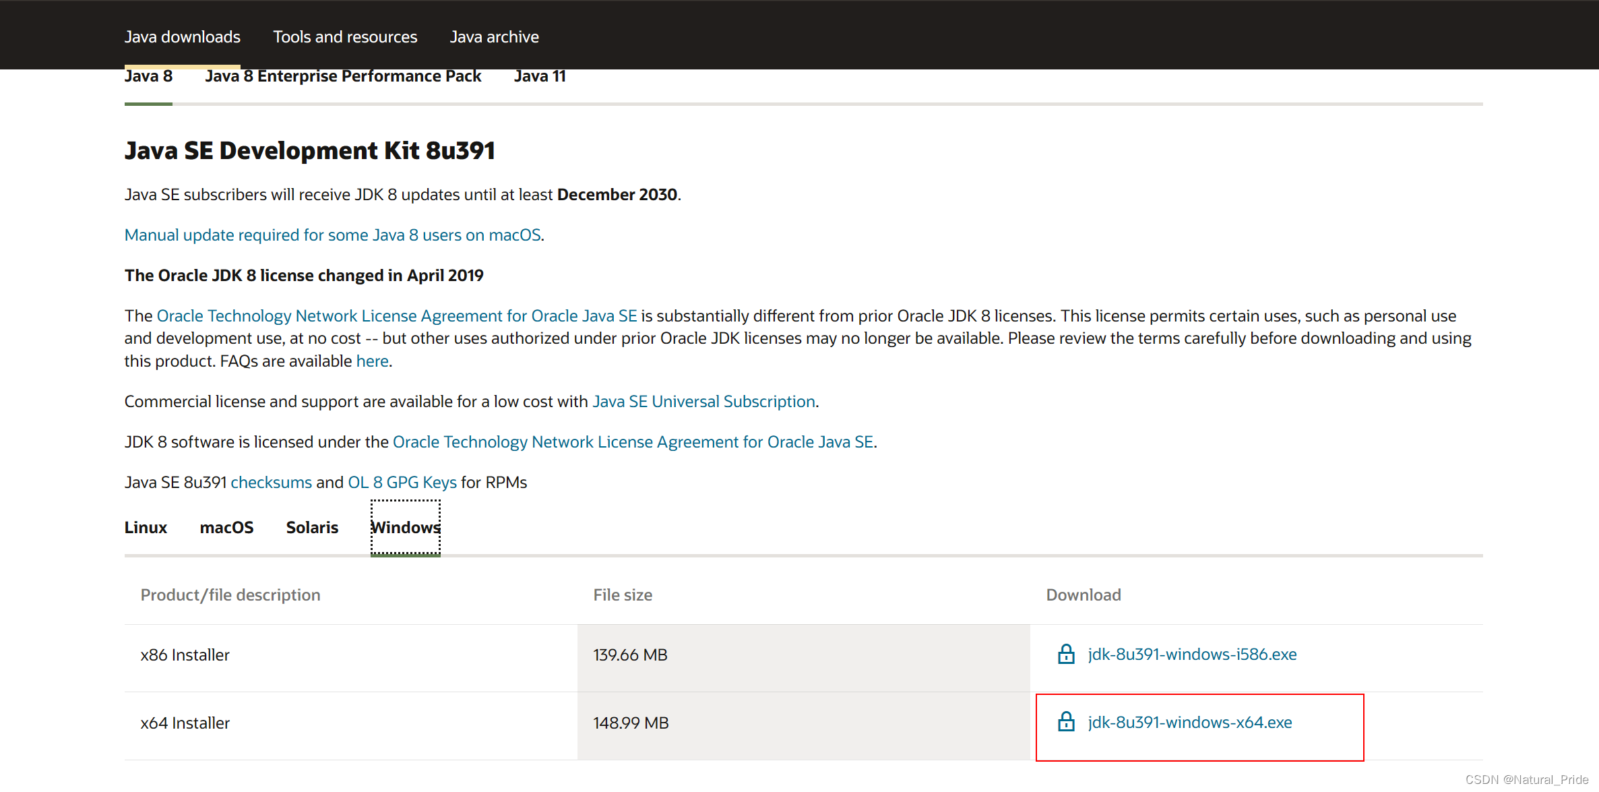Open first Oracle Technology Network License Agreement link
The image size is (1599, 792).
[396, 316]
